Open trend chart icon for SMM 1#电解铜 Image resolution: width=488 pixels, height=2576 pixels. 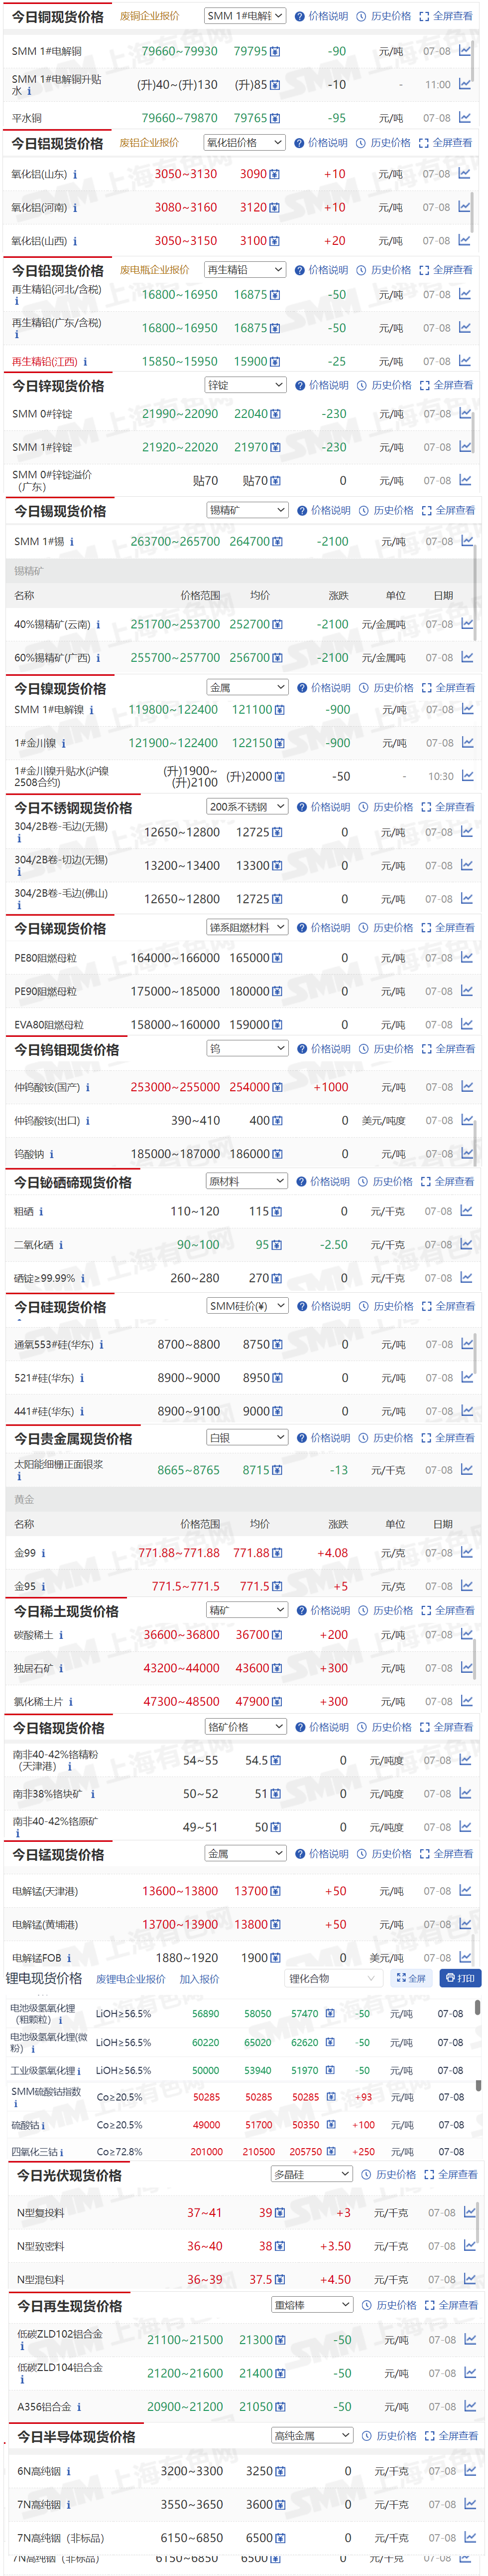(464, 50)
